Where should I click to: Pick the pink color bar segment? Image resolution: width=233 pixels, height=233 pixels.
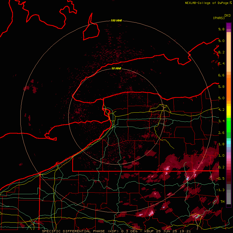pos(229,157)
